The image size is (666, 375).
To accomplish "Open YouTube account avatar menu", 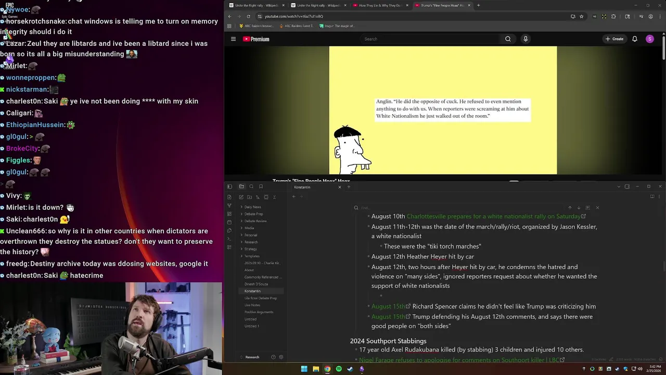I will [649, 39].
